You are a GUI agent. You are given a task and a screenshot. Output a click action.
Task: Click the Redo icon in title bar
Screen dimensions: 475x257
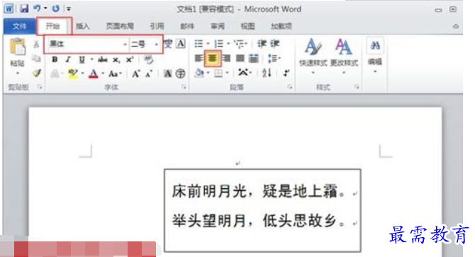pyautogui.click(x=56, y=9)
